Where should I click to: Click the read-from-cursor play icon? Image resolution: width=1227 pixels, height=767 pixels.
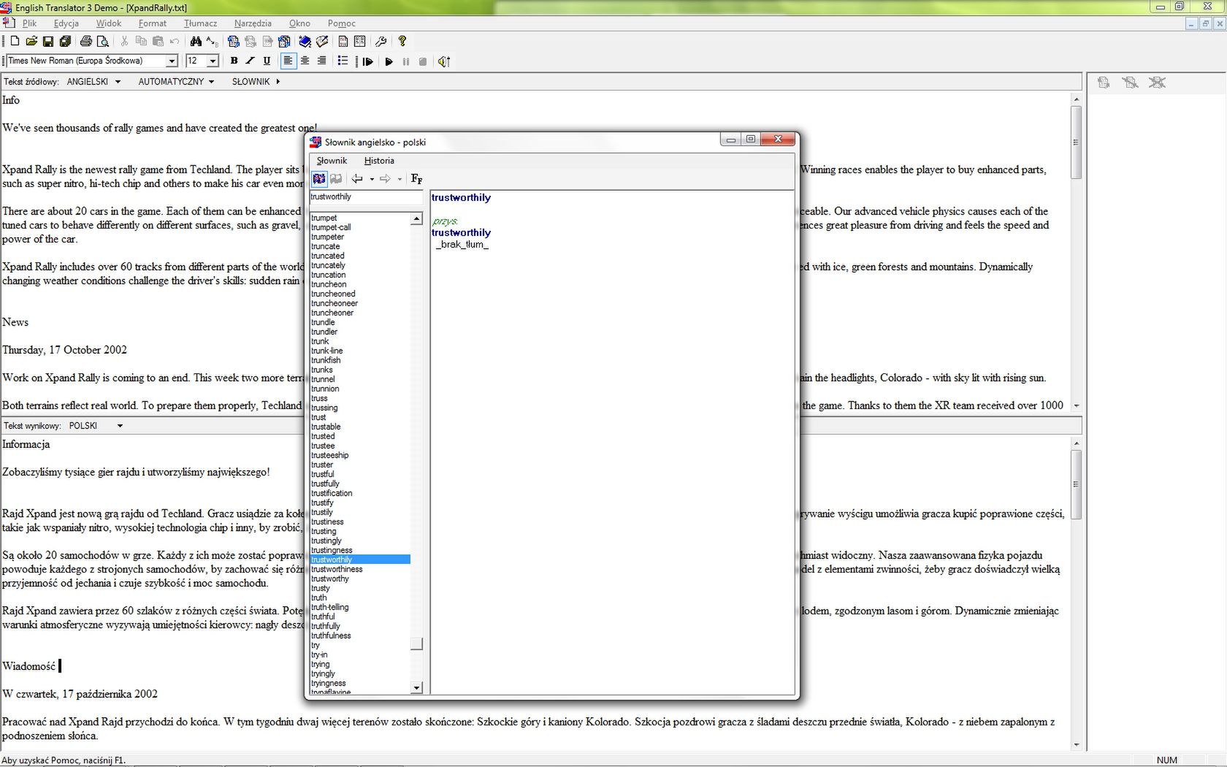[368, 62]
